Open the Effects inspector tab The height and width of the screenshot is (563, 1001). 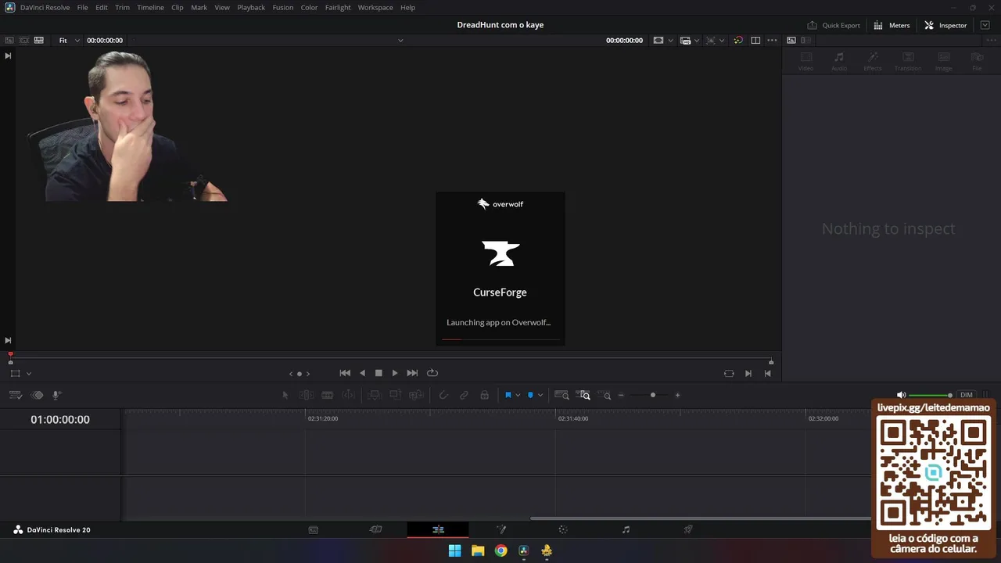[873, 61]
